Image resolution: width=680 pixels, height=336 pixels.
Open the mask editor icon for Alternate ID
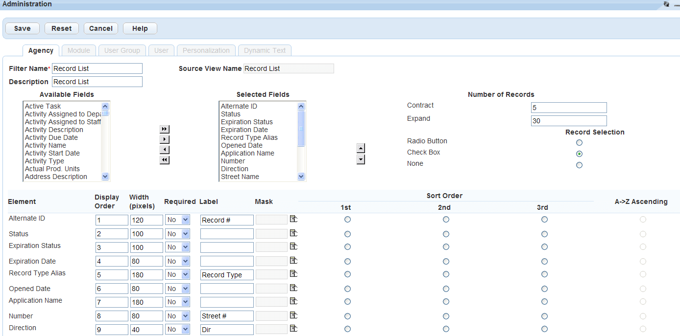pos(293,219)
